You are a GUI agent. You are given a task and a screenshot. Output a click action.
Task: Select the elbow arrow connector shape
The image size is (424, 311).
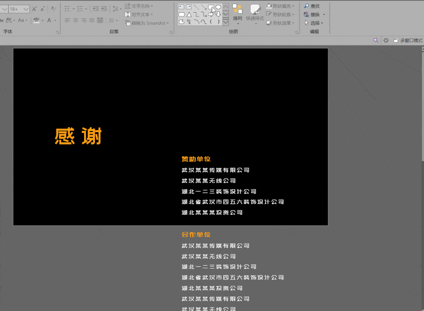coord(203,14)
